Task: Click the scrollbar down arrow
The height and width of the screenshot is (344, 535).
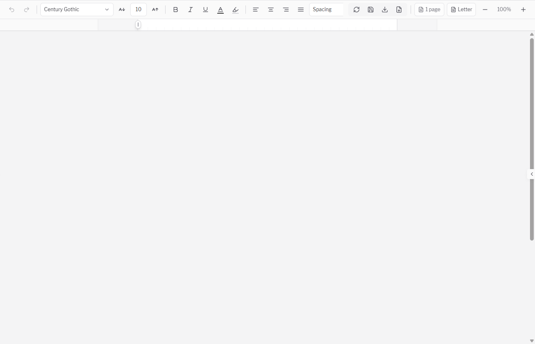Action: (532, 341)
